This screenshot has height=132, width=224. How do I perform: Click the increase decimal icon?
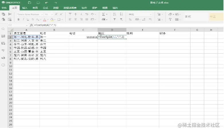(x=150, y=19)
